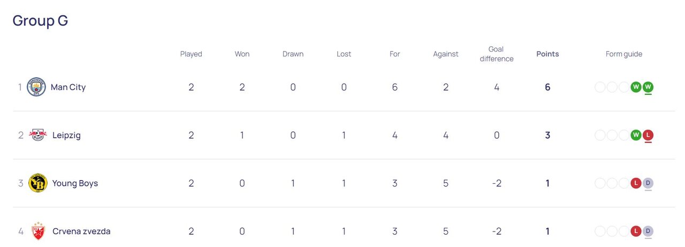Open the Young Boys team link
Image resolution: width=685 pixels, height=247 pixels.
pyautogui.click(x=75, y=184)
